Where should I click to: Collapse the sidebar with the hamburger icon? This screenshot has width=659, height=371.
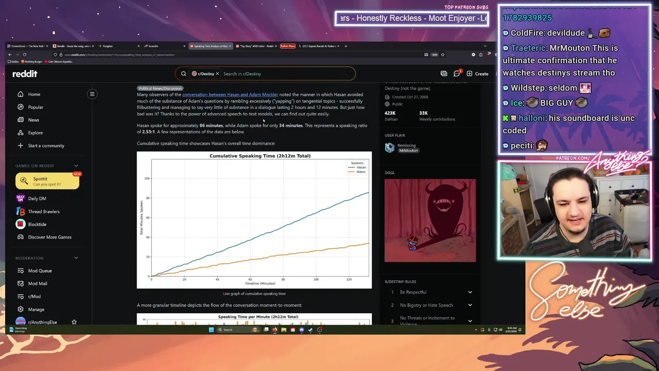tap(92, 94)
